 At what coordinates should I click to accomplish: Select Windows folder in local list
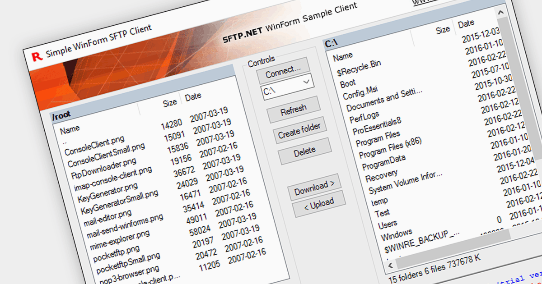[397, 234]
